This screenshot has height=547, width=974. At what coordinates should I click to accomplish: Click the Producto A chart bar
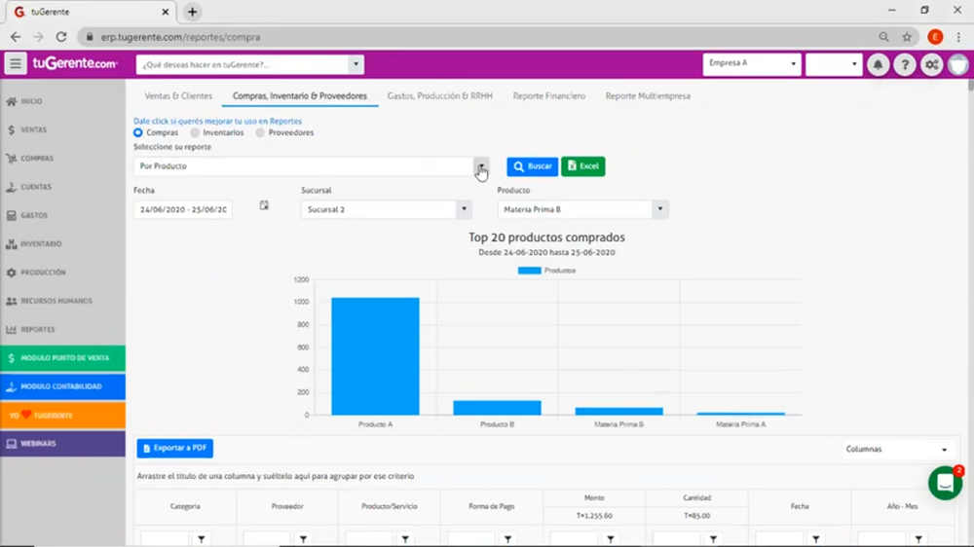(375, 356)
